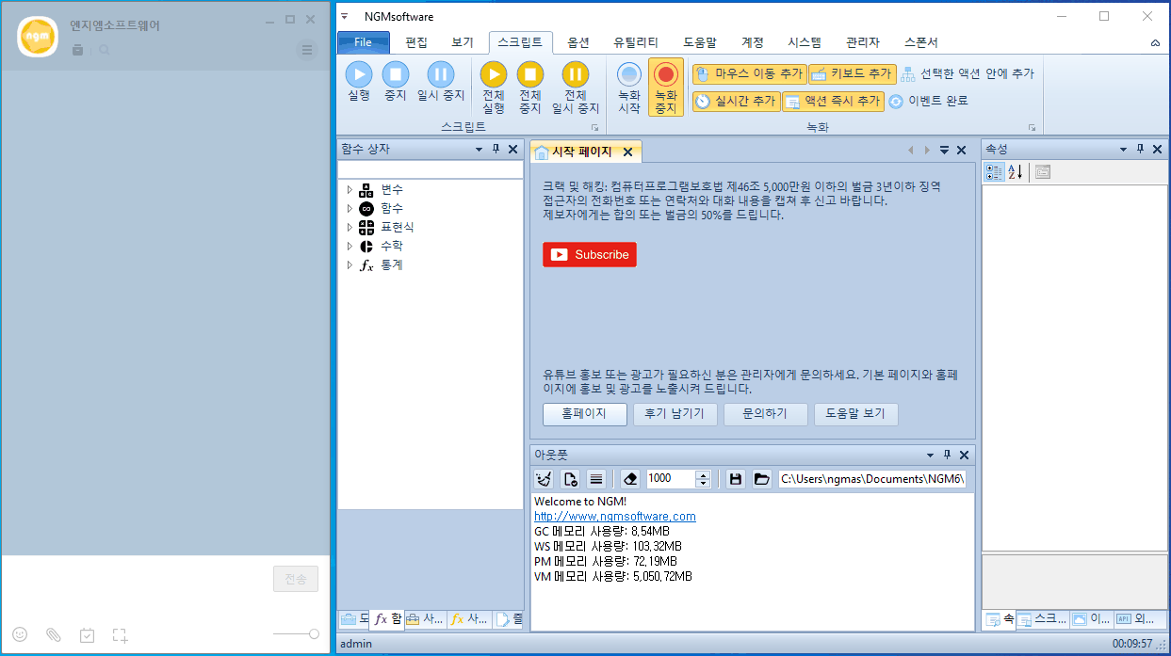Expand the 통계 tree node
Viewport: 1171px width, 656px height.
click(x=350, y=265)
